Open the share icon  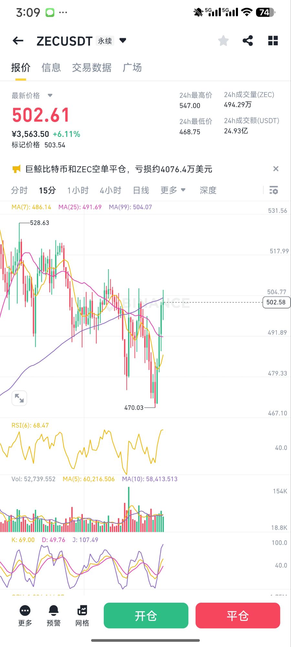click(x=248, y=41)
